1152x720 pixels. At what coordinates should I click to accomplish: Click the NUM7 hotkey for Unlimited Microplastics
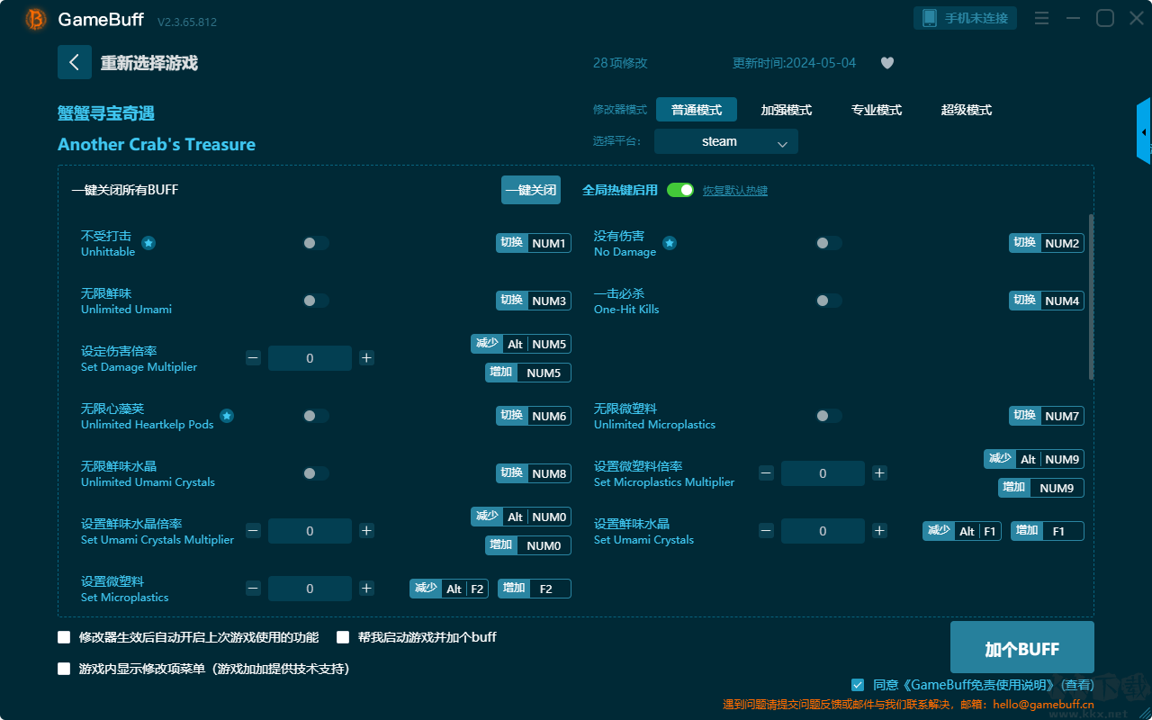(1047, 416)
